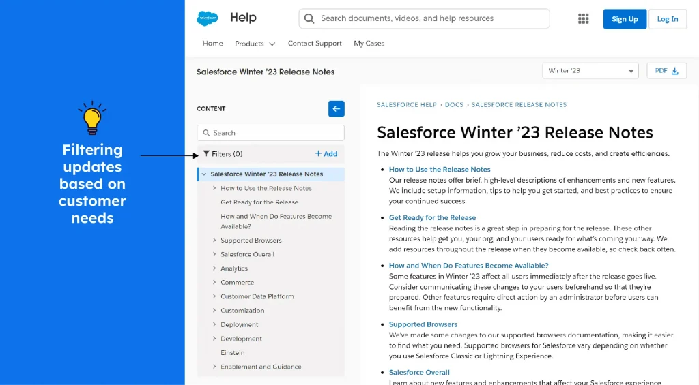
Task: Collapse Salesforce Winter '23 Release Notes tree node
Action: click(204, 174)
